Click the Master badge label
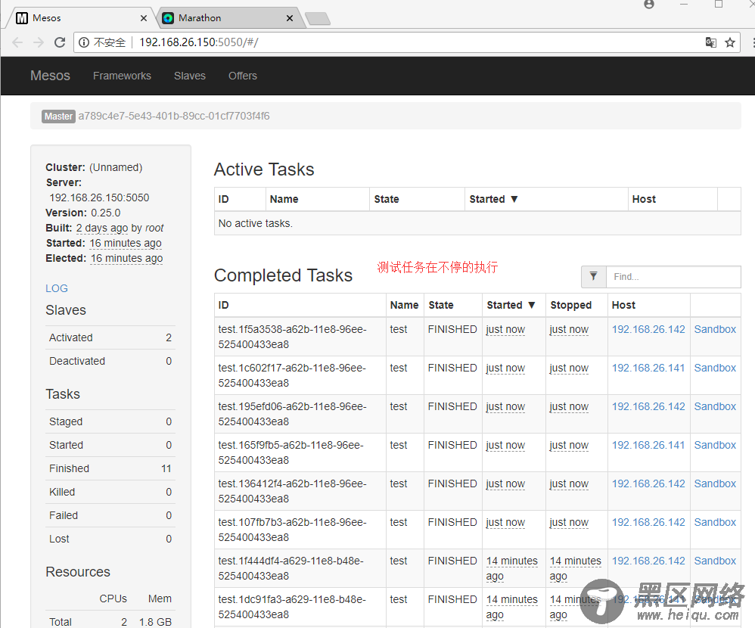The width and height of the screenshot is (755, 628). (58, 116)
